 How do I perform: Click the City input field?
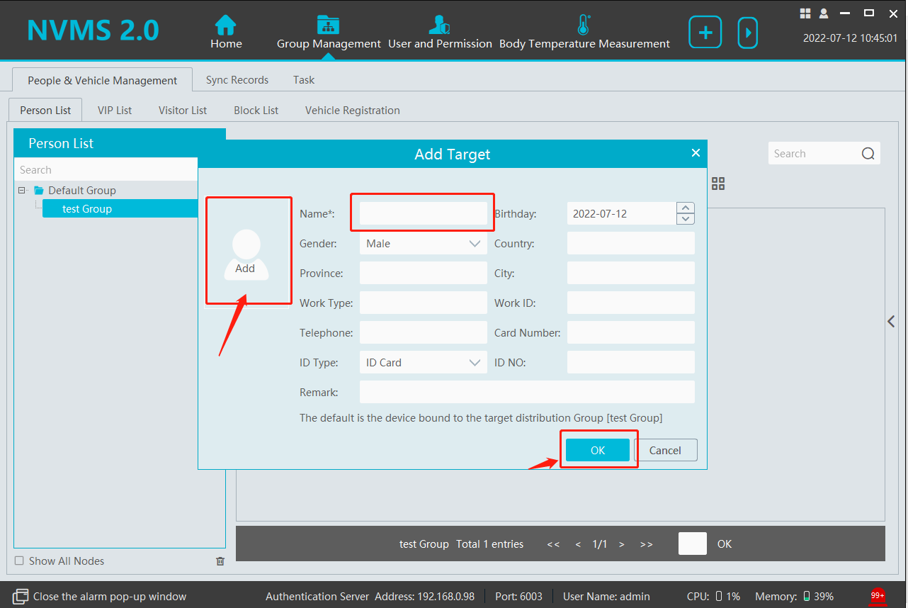(x=631, y=273)
